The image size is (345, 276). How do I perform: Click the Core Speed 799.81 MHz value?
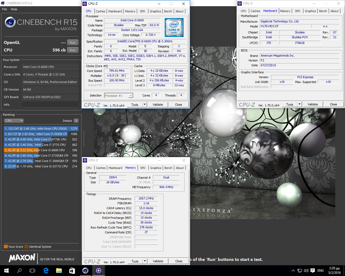[x=117, y=71]
